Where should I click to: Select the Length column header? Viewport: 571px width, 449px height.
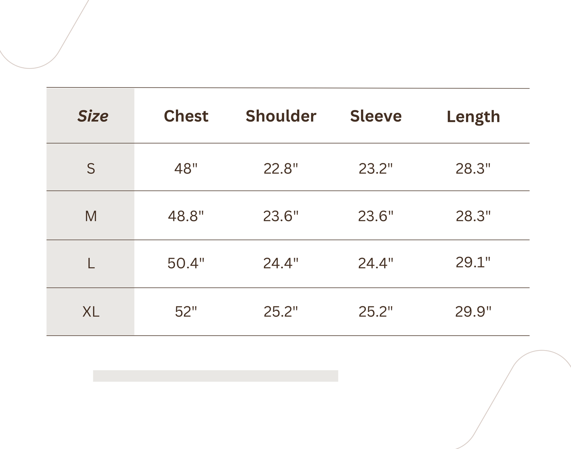pos(473,117)
